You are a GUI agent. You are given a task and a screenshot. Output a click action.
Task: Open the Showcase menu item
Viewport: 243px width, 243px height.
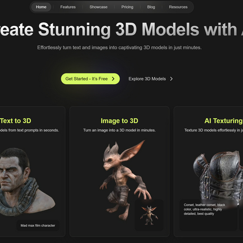(98, 7)
